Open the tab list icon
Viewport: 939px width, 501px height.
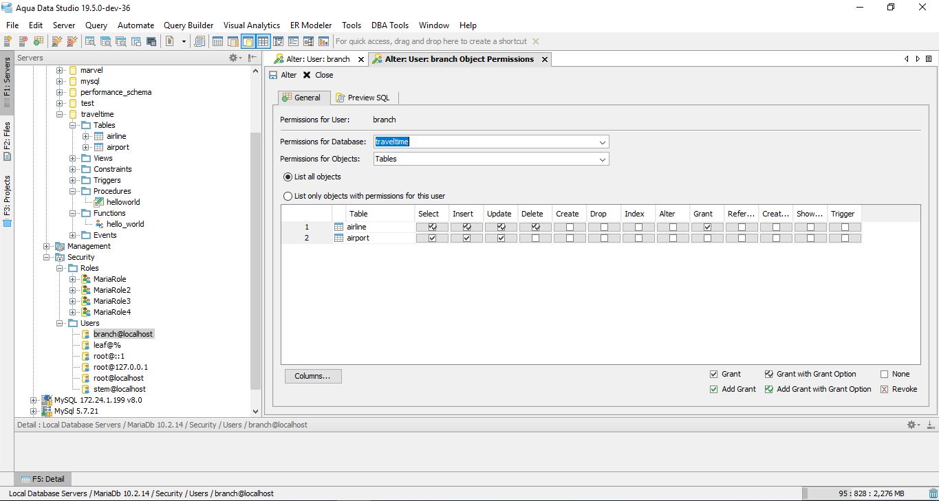tap(929, 59)
